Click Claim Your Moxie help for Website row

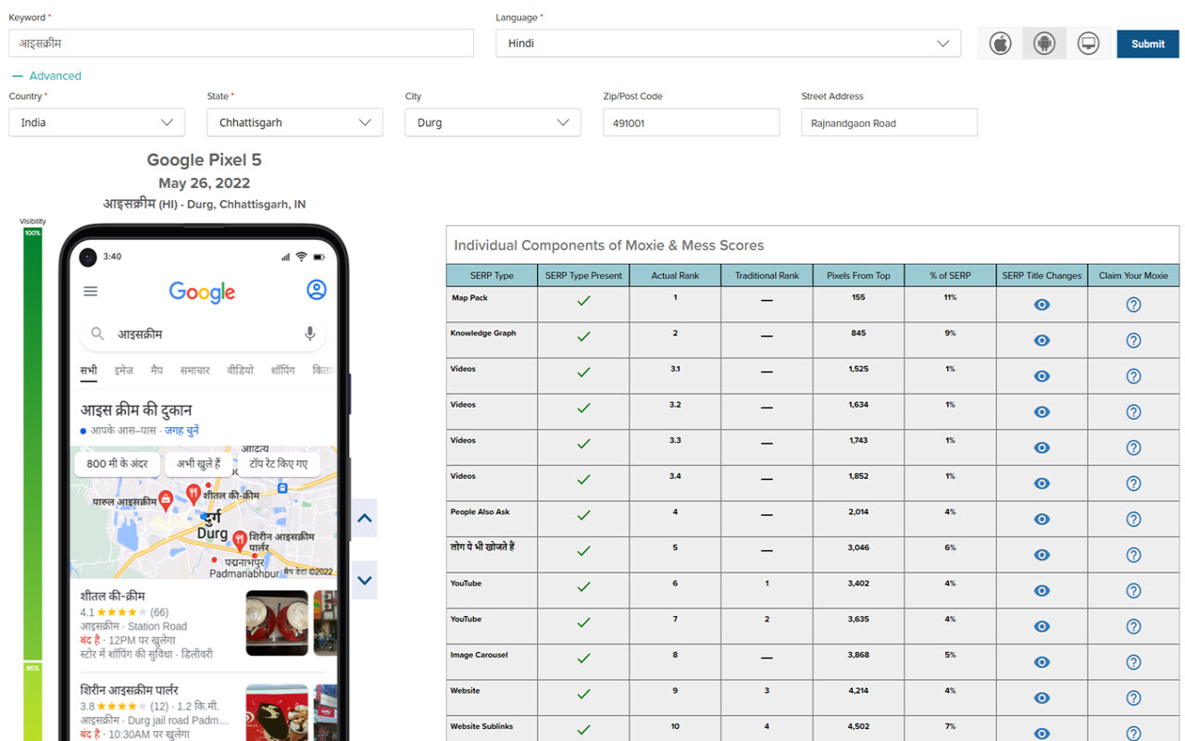(x=1133, y=698)
